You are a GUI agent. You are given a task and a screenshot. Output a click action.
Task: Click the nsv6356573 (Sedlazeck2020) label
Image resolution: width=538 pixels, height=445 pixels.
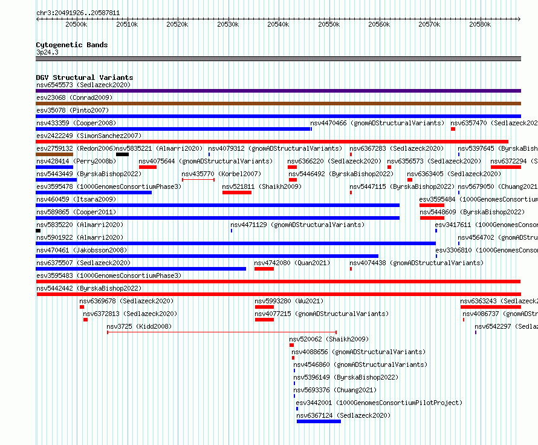point(434,161)
